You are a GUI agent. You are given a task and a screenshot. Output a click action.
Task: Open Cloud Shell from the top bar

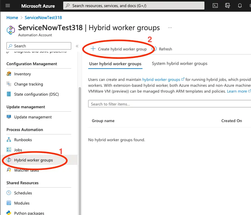(215, 5)
